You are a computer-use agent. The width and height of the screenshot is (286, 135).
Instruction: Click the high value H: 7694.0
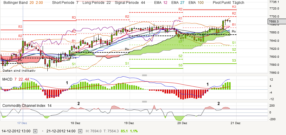click(x=94, y=131)
